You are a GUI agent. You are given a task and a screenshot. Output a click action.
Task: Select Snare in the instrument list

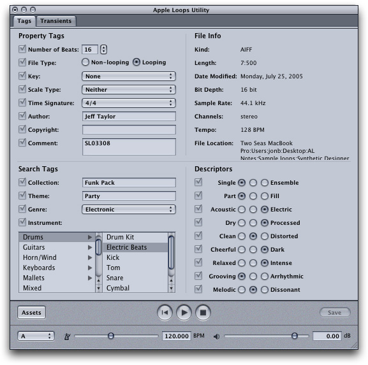pyautogui.click(x=135, y=278)
